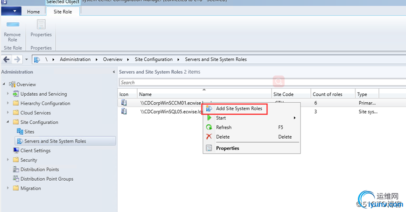Expand the Cloud Services node
This screenshot has width=406, height=212.
8,113
